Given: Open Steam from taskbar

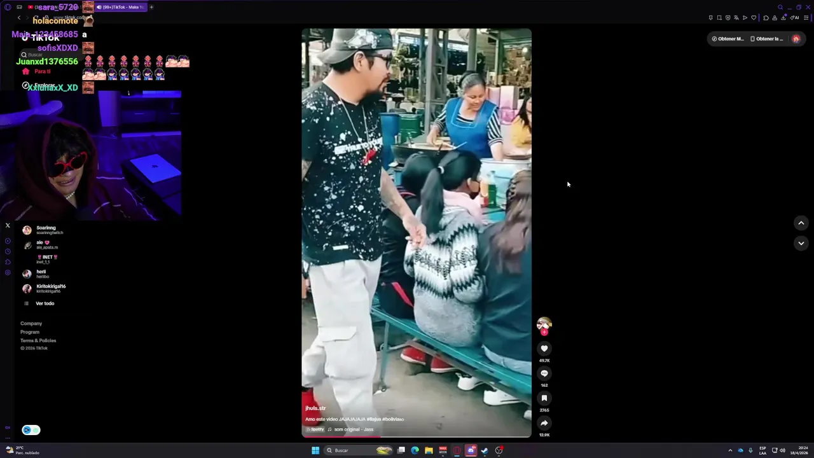Looking at the screenshot, I should tap(485, 450).
